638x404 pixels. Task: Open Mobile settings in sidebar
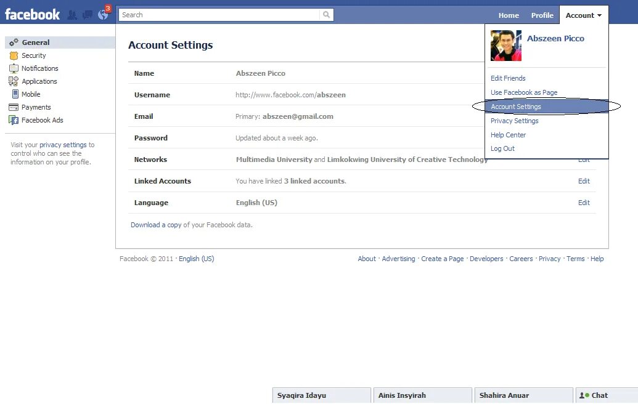click(31, 94)
